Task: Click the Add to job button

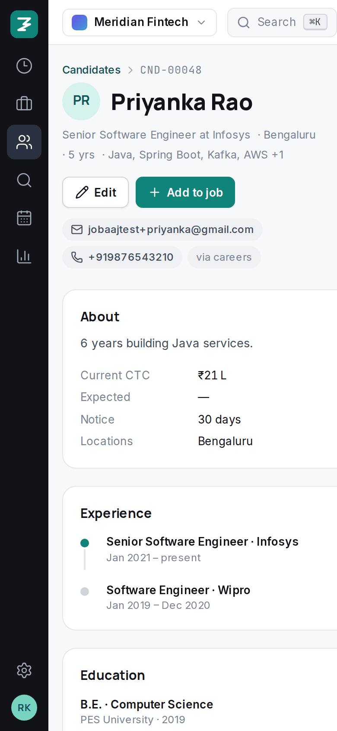Action: click(185, 192)
